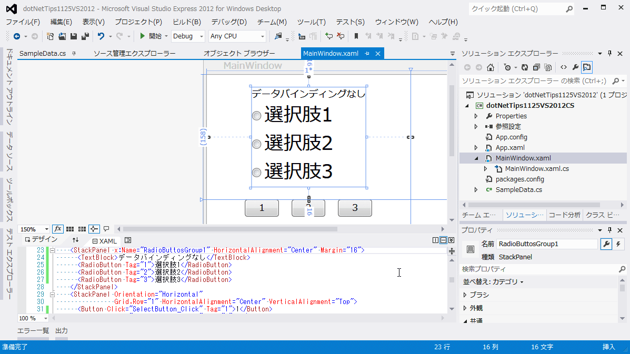Click the swap panes arrows icon
Screen dimensions: 630x354
[75, 240]
